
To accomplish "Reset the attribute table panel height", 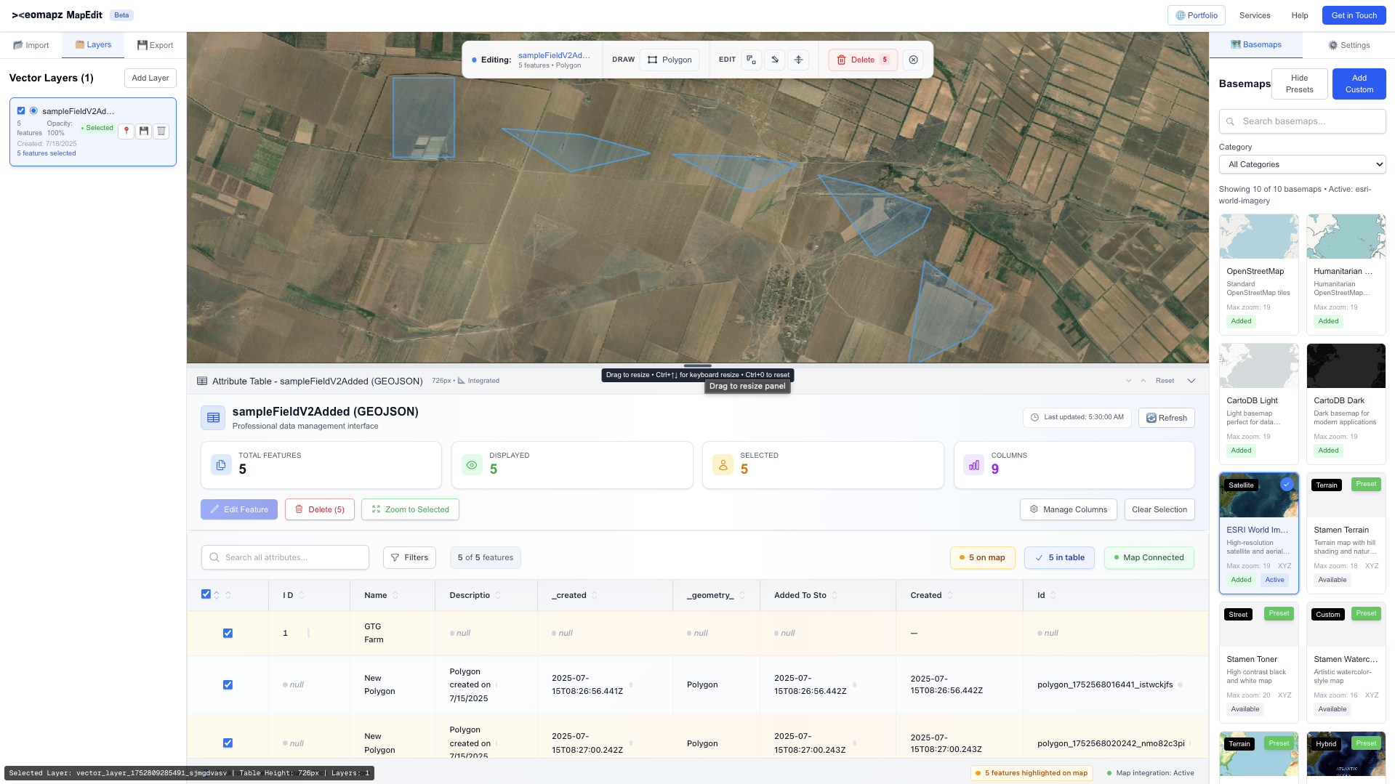I will click(x=1165, y=381).
